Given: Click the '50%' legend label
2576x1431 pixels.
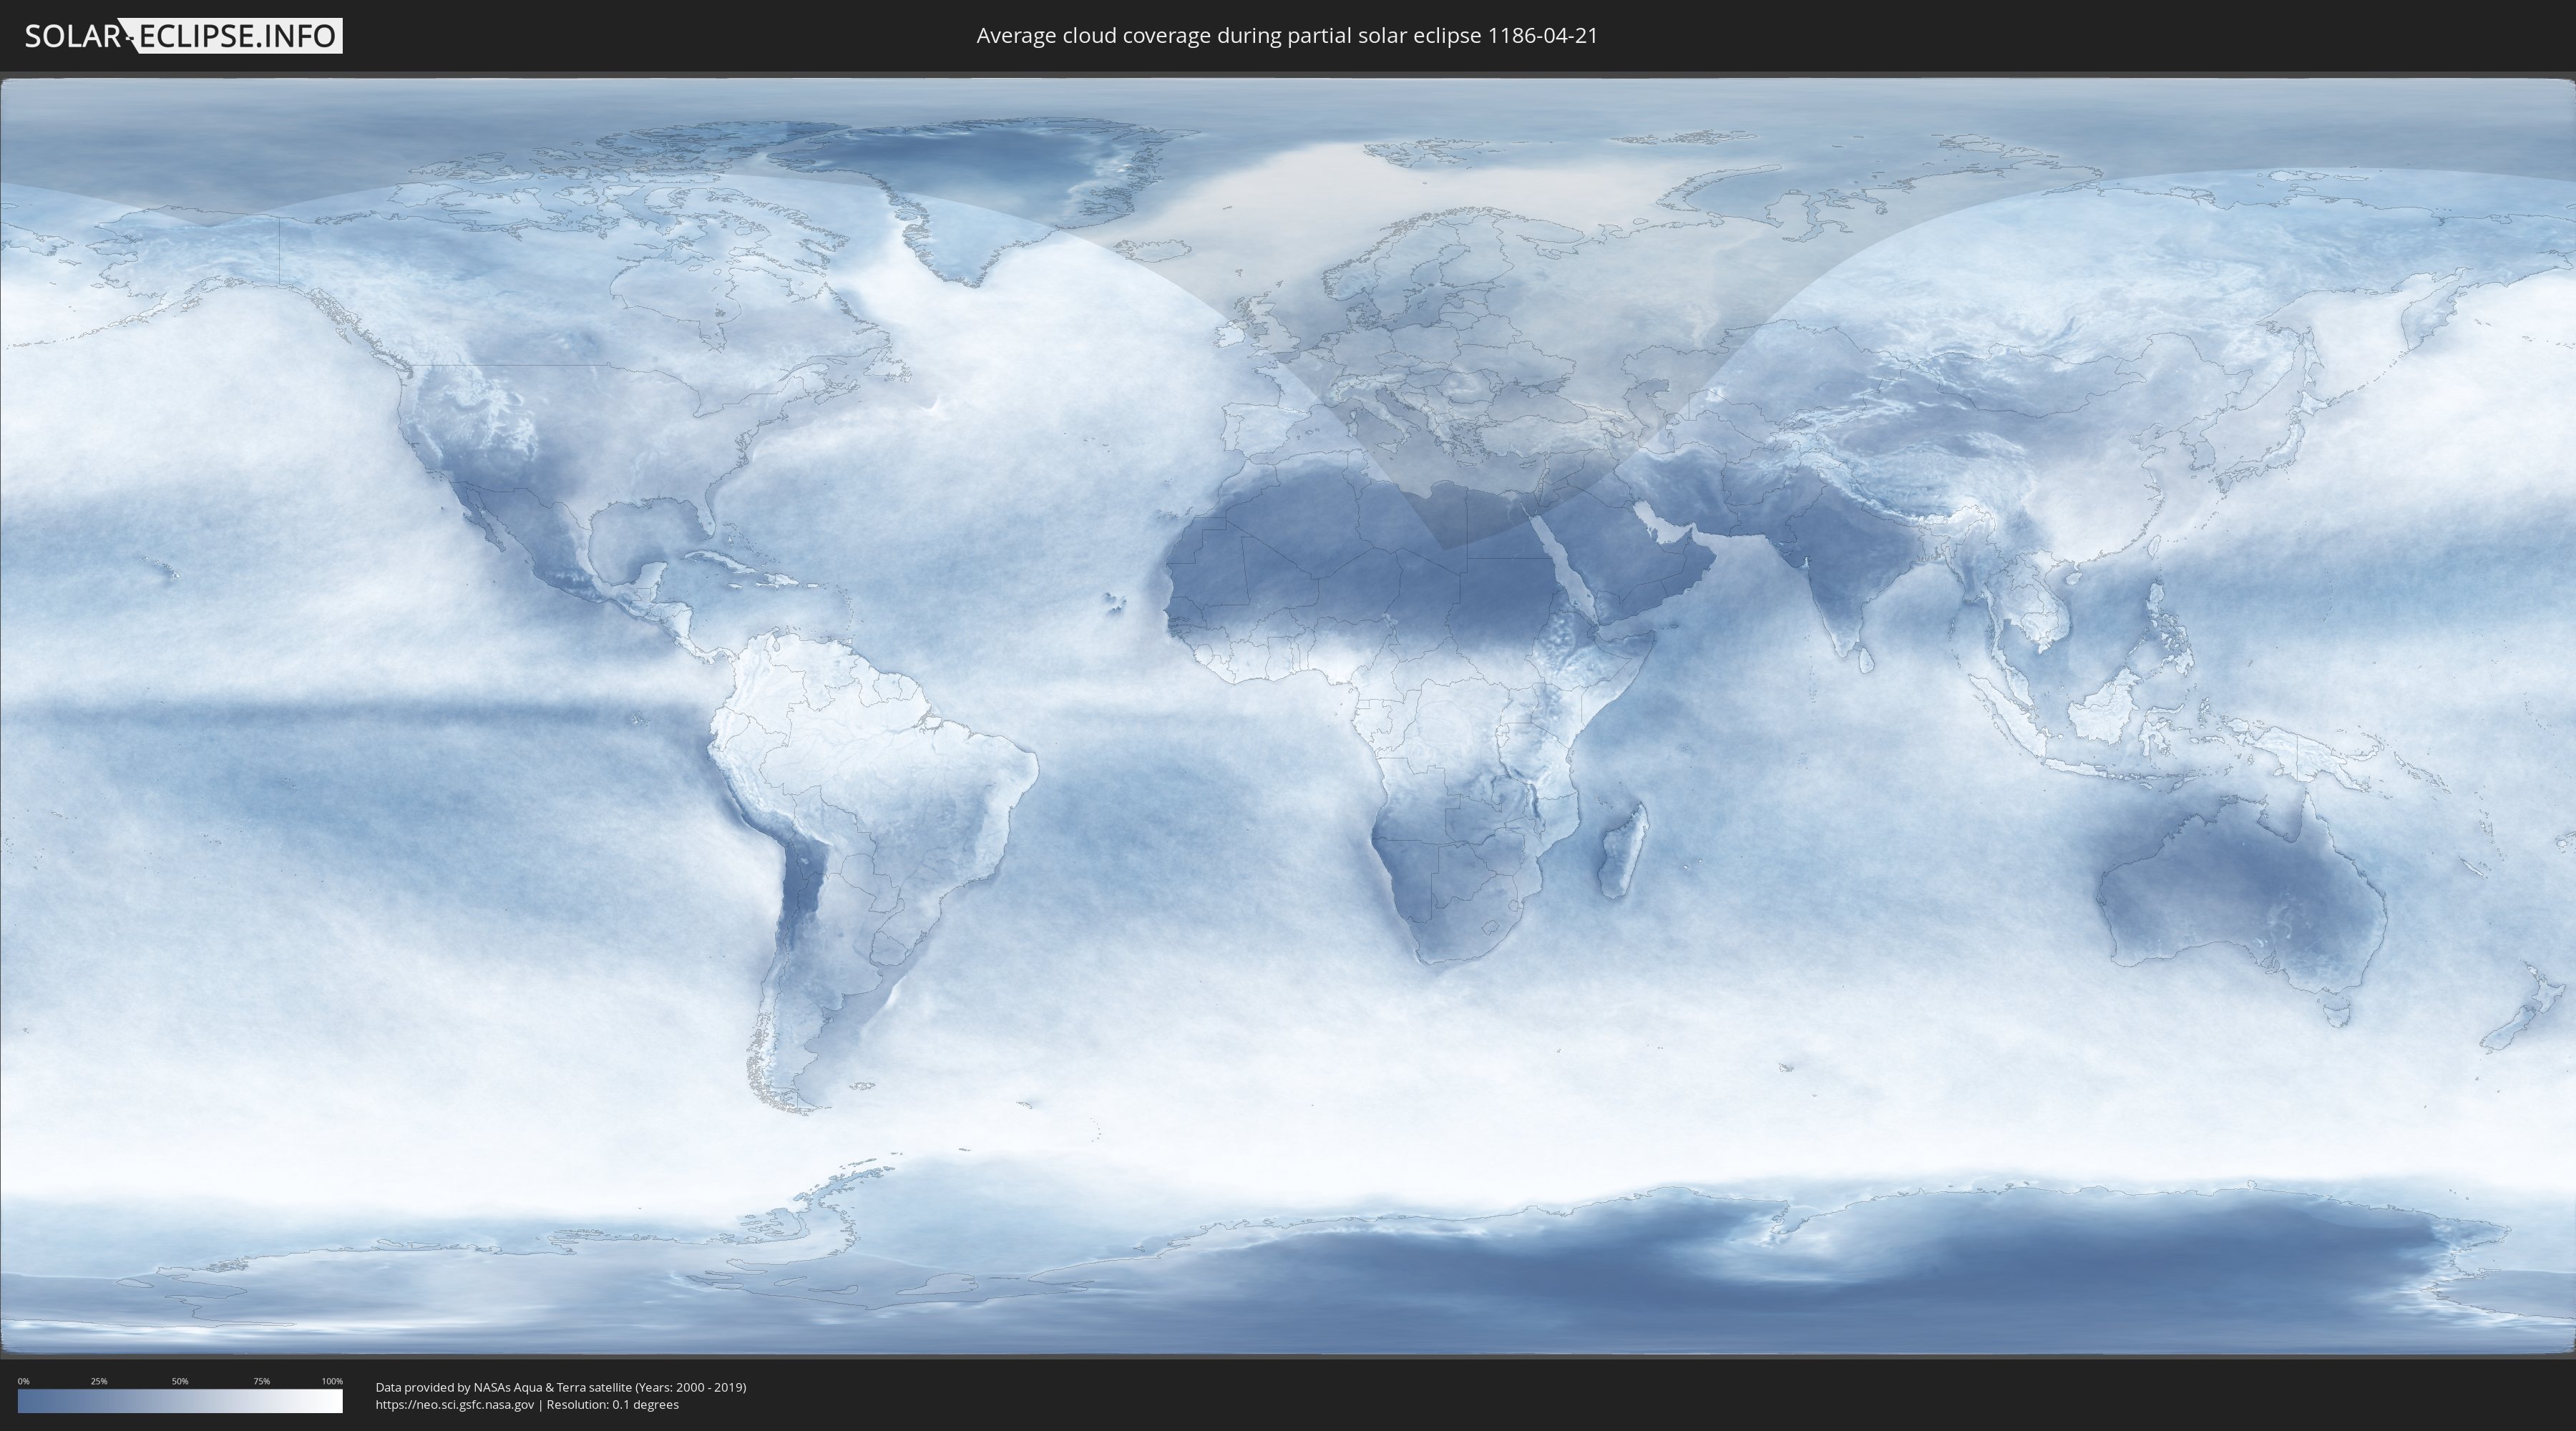Looking at the screenshot, I should click(180, 1381).
